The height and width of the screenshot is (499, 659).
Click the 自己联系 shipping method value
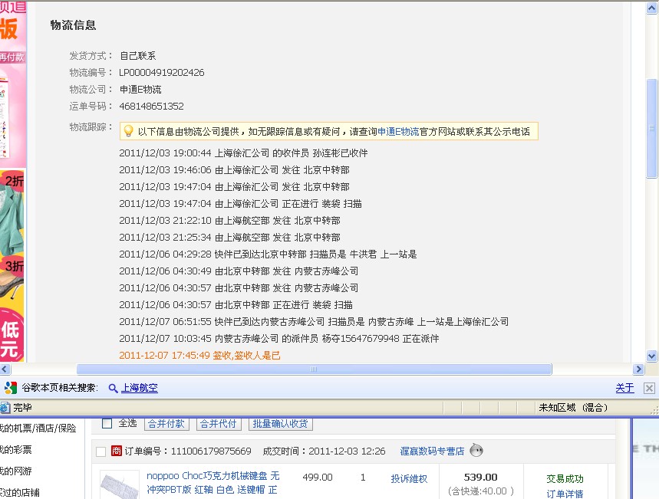(138, 56)
